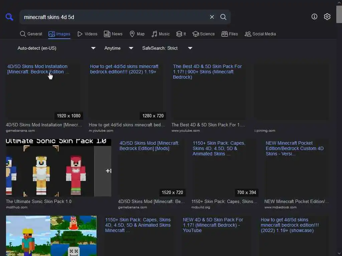
Task: Open the News tab label
Action: (x=117, y=34)
